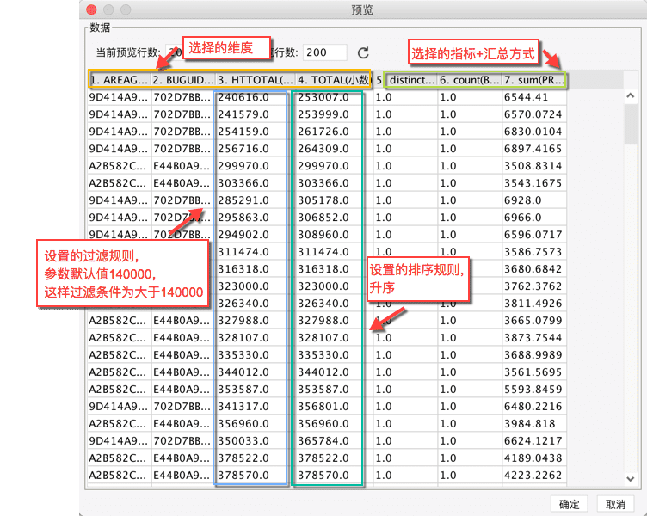Click cell value 327988.0 in HTTOTAL column
The width and height of the screenshot is (647, 516).
click(x=243, y=321)
